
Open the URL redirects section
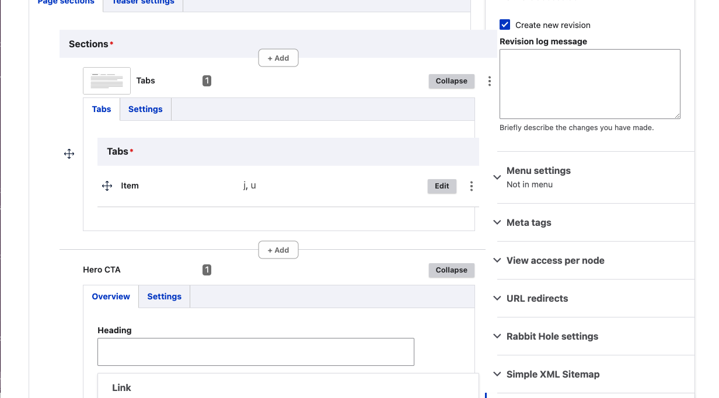coord(537,298)
